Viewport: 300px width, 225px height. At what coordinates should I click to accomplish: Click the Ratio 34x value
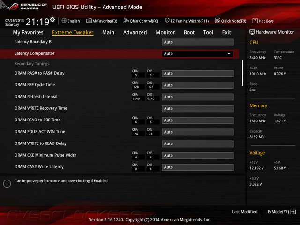pos(252,90)
